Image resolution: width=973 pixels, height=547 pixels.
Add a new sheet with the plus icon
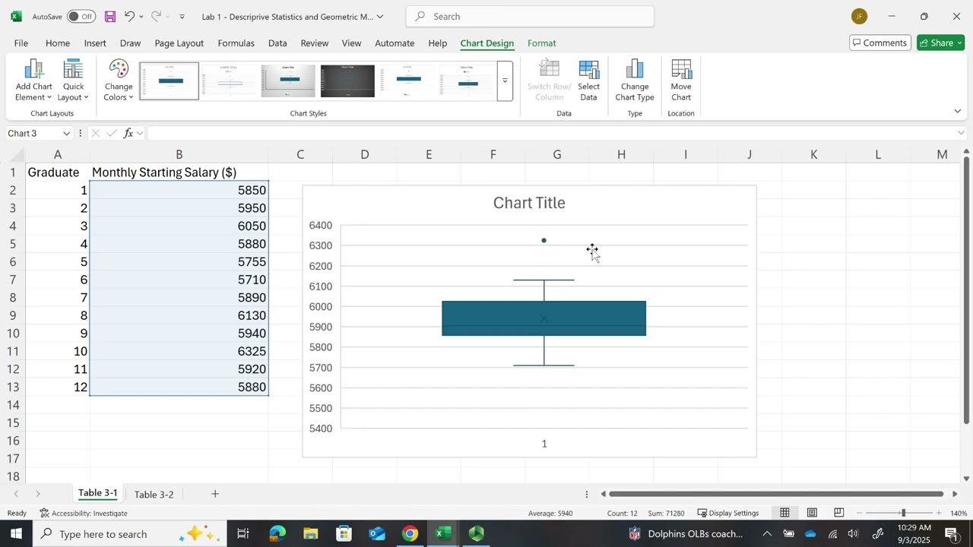(x=215, y=494)
